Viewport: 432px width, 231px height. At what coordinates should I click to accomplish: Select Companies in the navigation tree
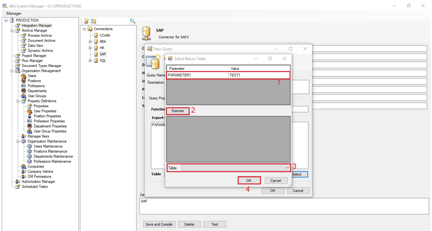(x=36, y=167)
